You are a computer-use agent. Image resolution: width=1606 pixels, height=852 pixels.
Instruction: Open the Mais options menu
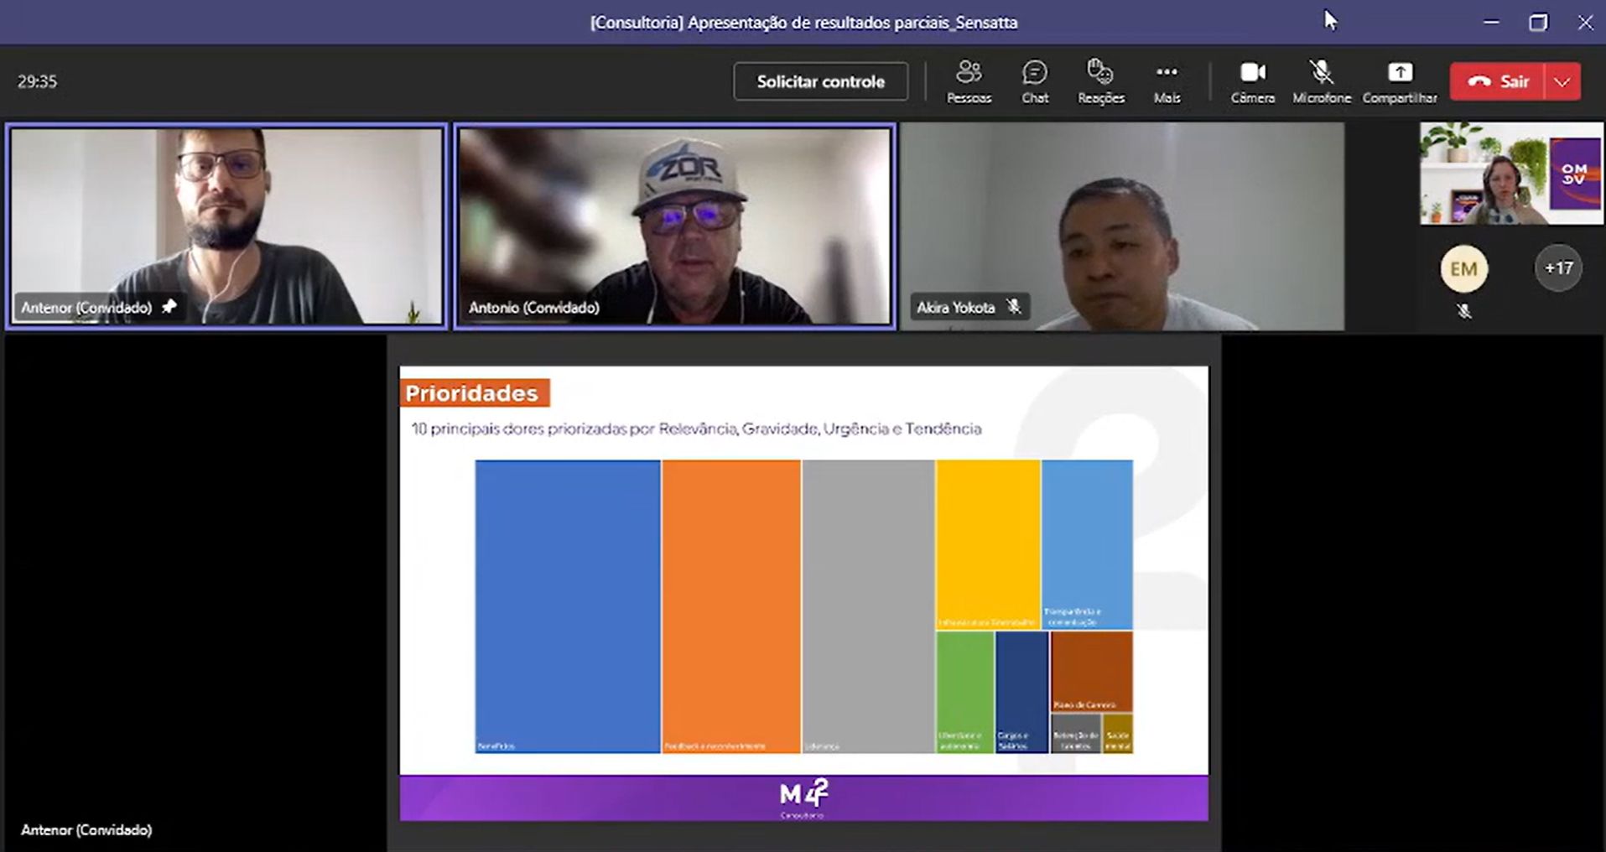(1167, 81)
